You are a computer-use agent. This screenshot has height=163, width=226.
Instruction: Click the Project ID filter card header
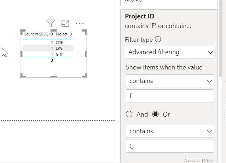click(140, 16)
